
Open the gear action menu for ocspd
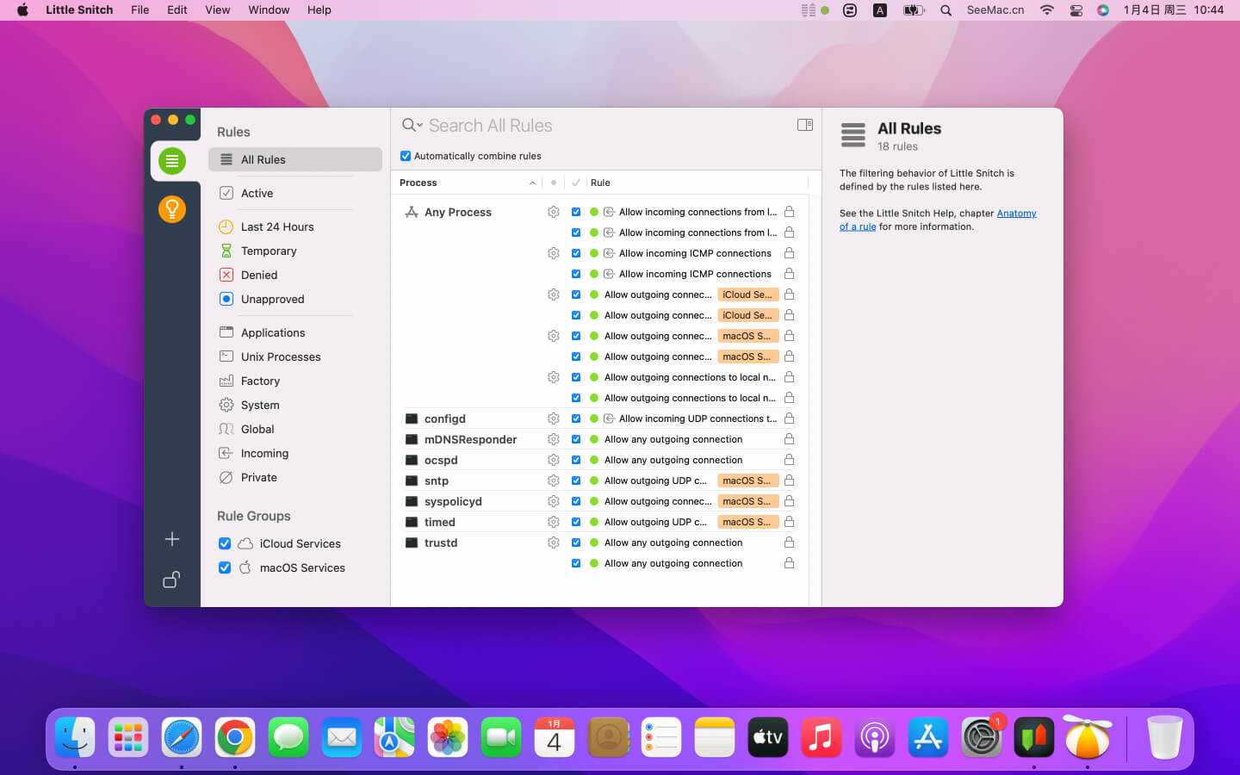[x=554, y=460]
